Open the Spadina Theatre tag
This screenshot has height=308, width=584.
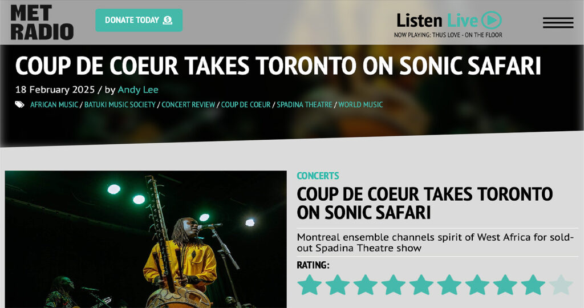305,104
